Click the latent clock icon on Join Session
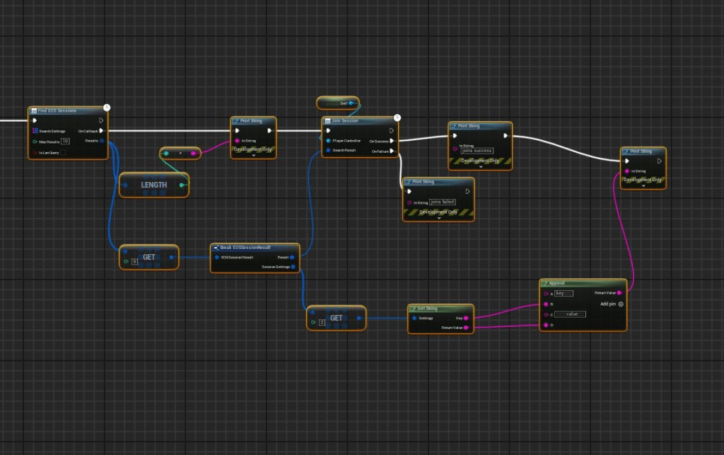 pos(397,117)
